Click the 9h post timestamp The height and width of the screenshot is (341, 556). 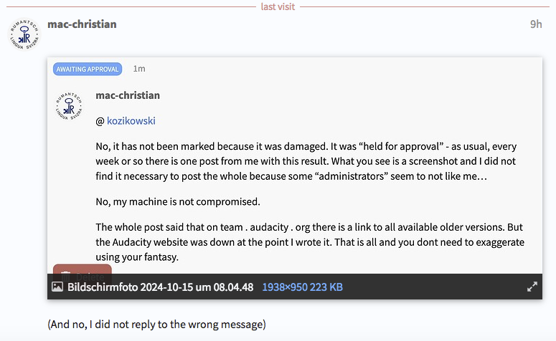pos(535,24)
